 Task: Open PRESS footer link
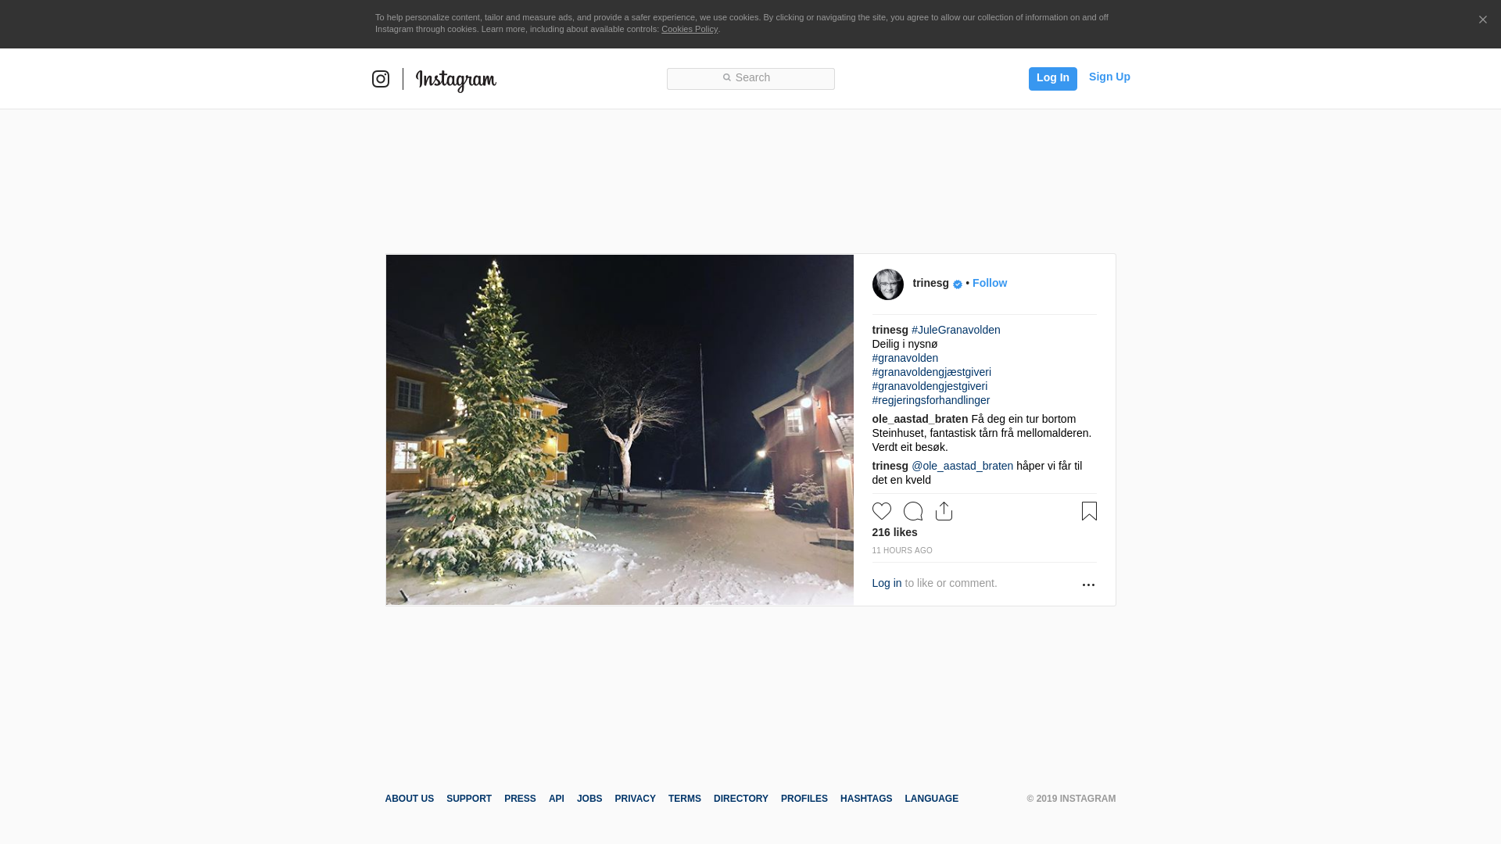pyautogui.click(x=520, y=799)
